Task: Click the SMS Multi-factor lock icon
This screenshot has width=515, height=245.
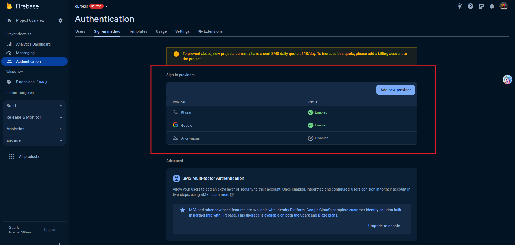Action: point(176,178)
